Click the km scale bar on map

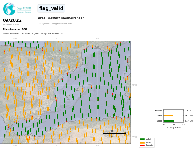click(114, 134)
